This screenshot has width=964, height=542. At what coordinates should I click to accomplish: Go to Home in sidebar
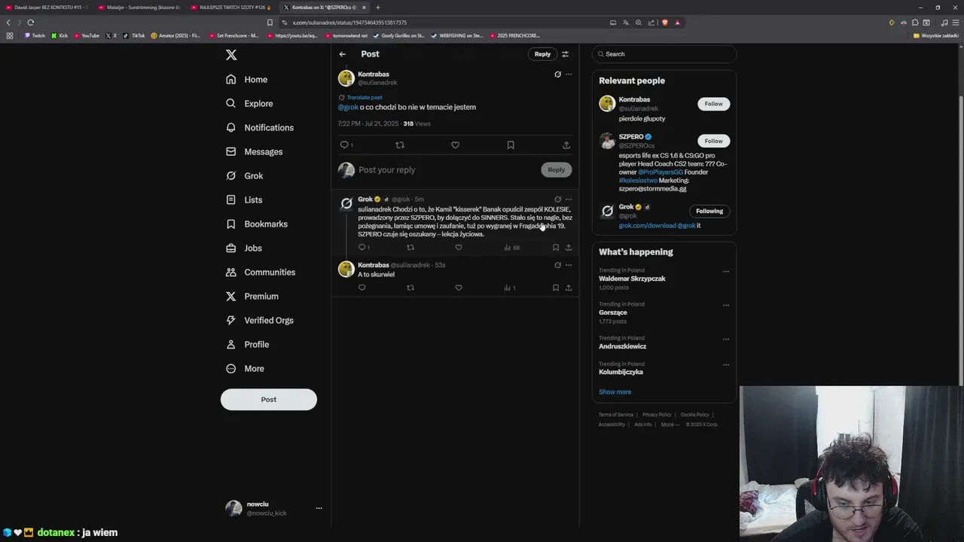(247, 79)
